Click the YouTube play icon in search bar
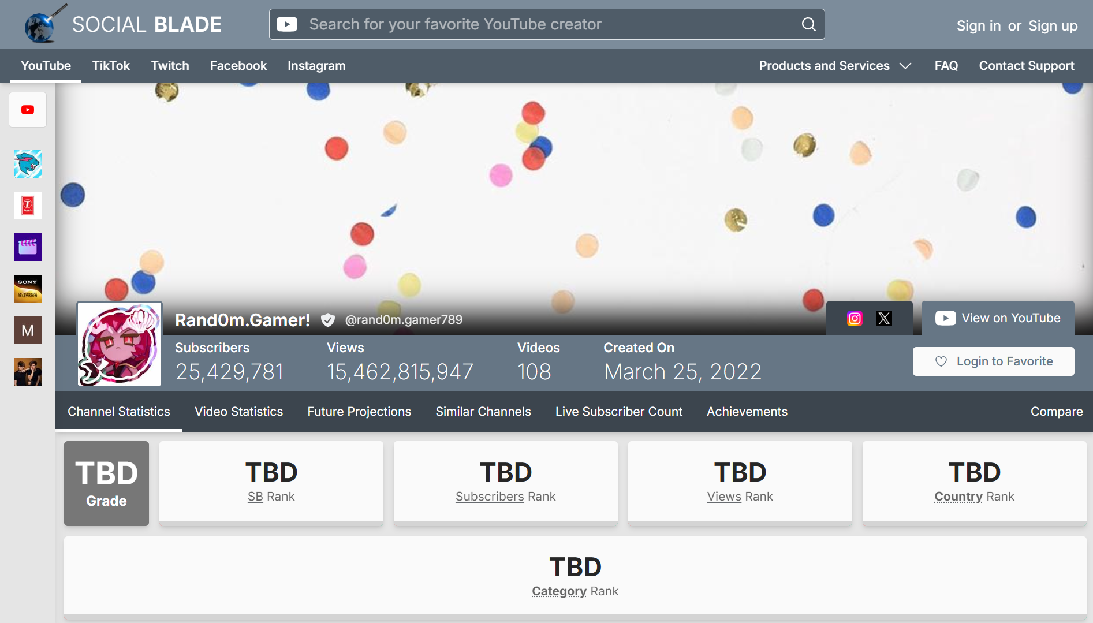 [x=287, y=24]
